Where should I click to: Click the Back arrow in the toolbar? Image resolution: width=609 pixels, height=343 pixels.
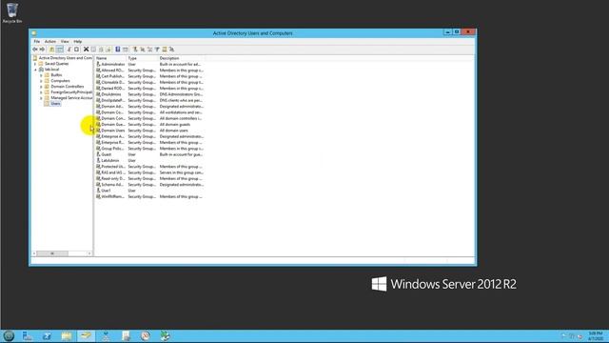pyautogui.click(x=35, y=50)
